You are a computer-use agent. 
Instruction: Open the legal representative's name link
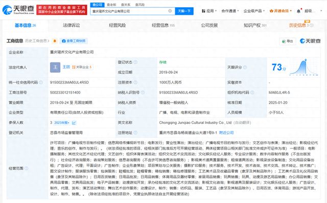[x=66, y=67]
